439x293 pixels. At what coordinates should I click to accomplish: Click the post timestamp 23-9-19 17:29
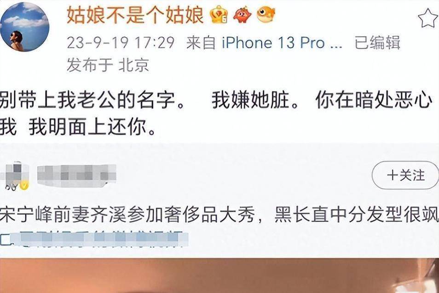(x=121, y=43)
